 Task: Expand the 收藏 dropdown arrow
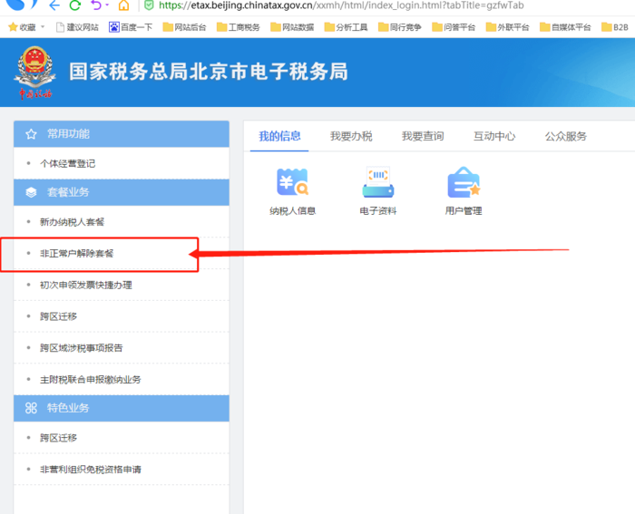43,27
